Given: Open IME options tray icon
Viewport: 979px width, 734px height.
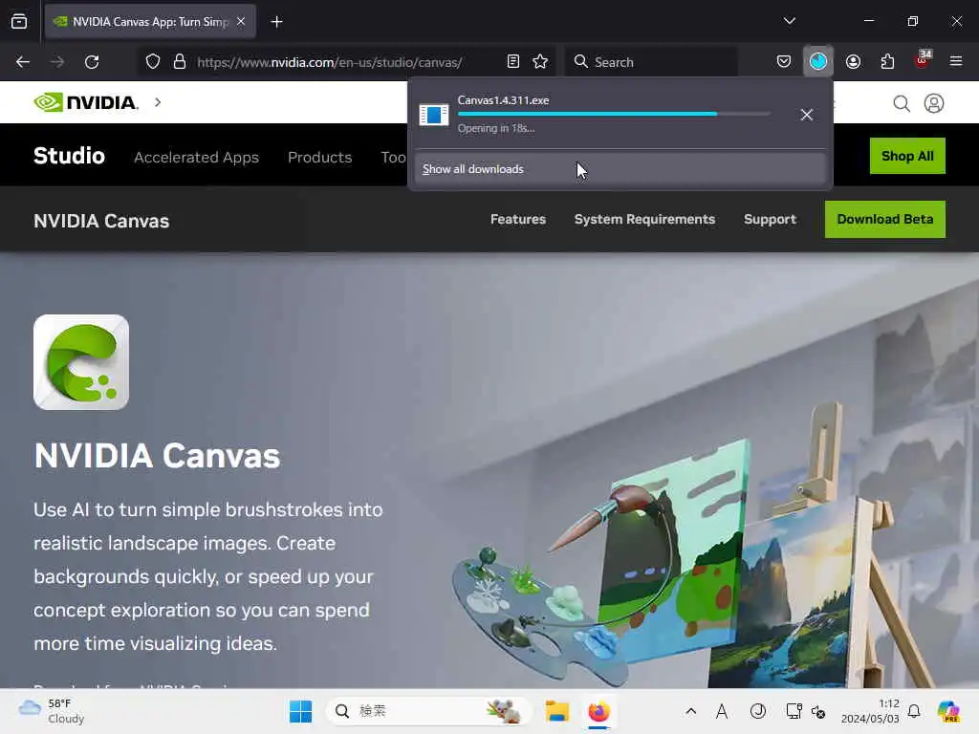Looking at the screenshot, I should [758, 711].
